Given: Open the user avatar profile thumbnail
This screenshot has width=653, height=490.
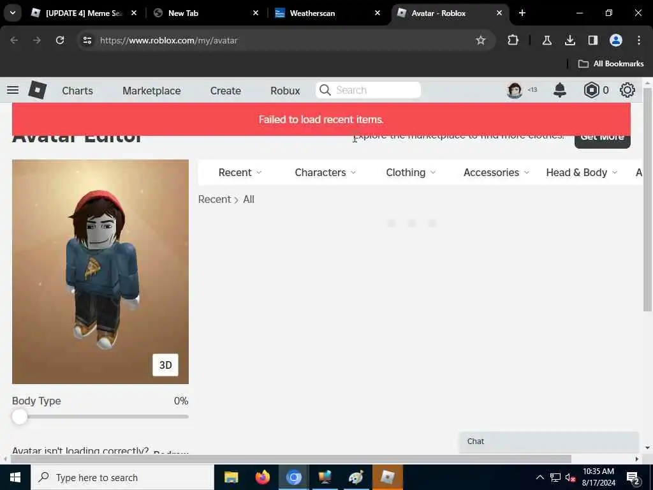Looking at the screenshot, I should (x=515, y=90).
